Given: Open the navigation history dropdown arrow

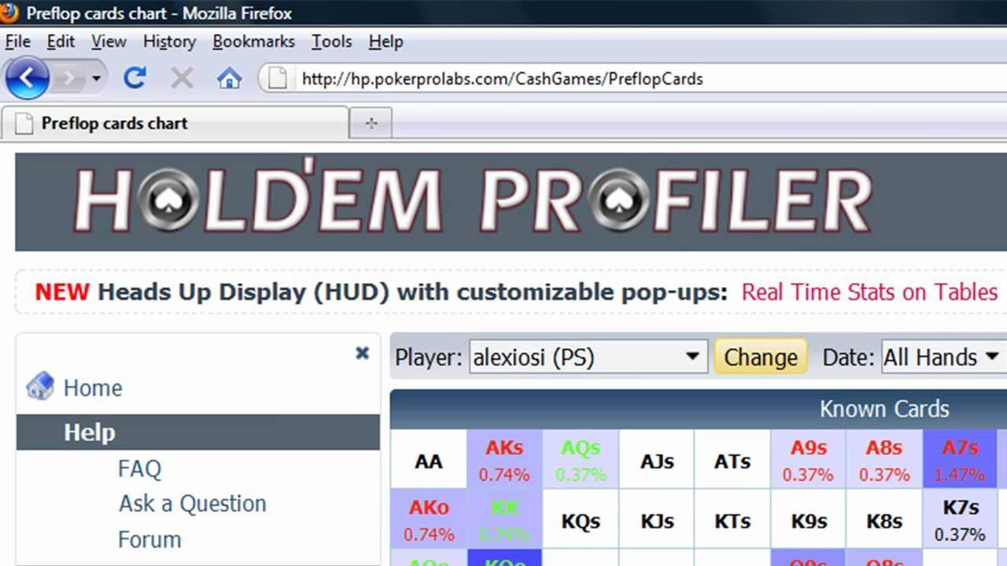Looking at the screenshot, I should [96, 78].
